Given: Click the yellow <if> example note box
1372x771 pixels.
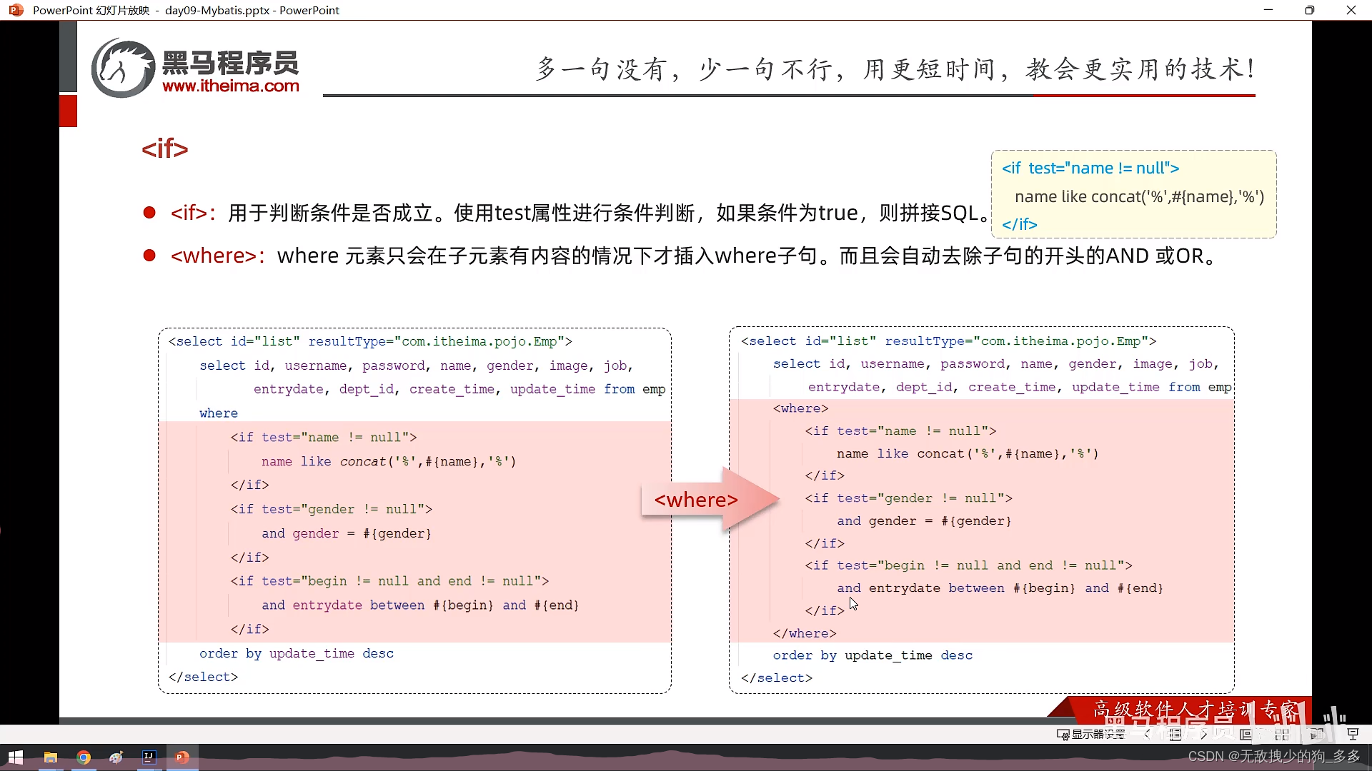Looking at the screenshot, I should [x=1133, y=194].
